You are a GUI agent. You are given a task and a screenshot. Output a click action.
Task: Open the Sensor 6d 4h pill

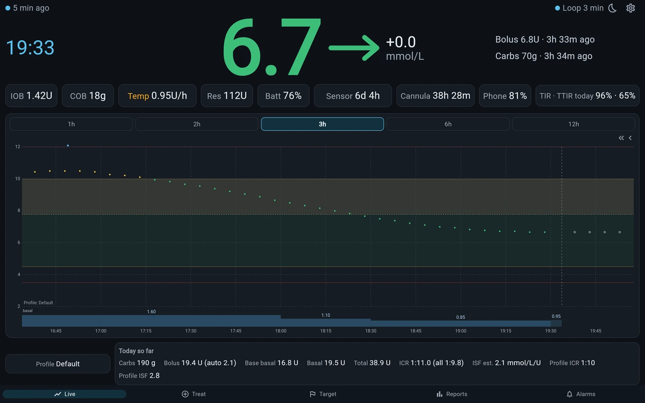353,96
